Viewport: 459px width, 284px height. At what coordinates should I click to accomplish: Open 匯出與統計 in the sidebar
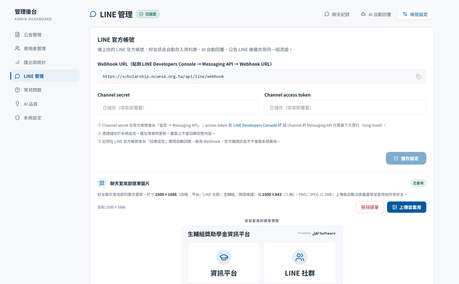click(x=45, y=62)
